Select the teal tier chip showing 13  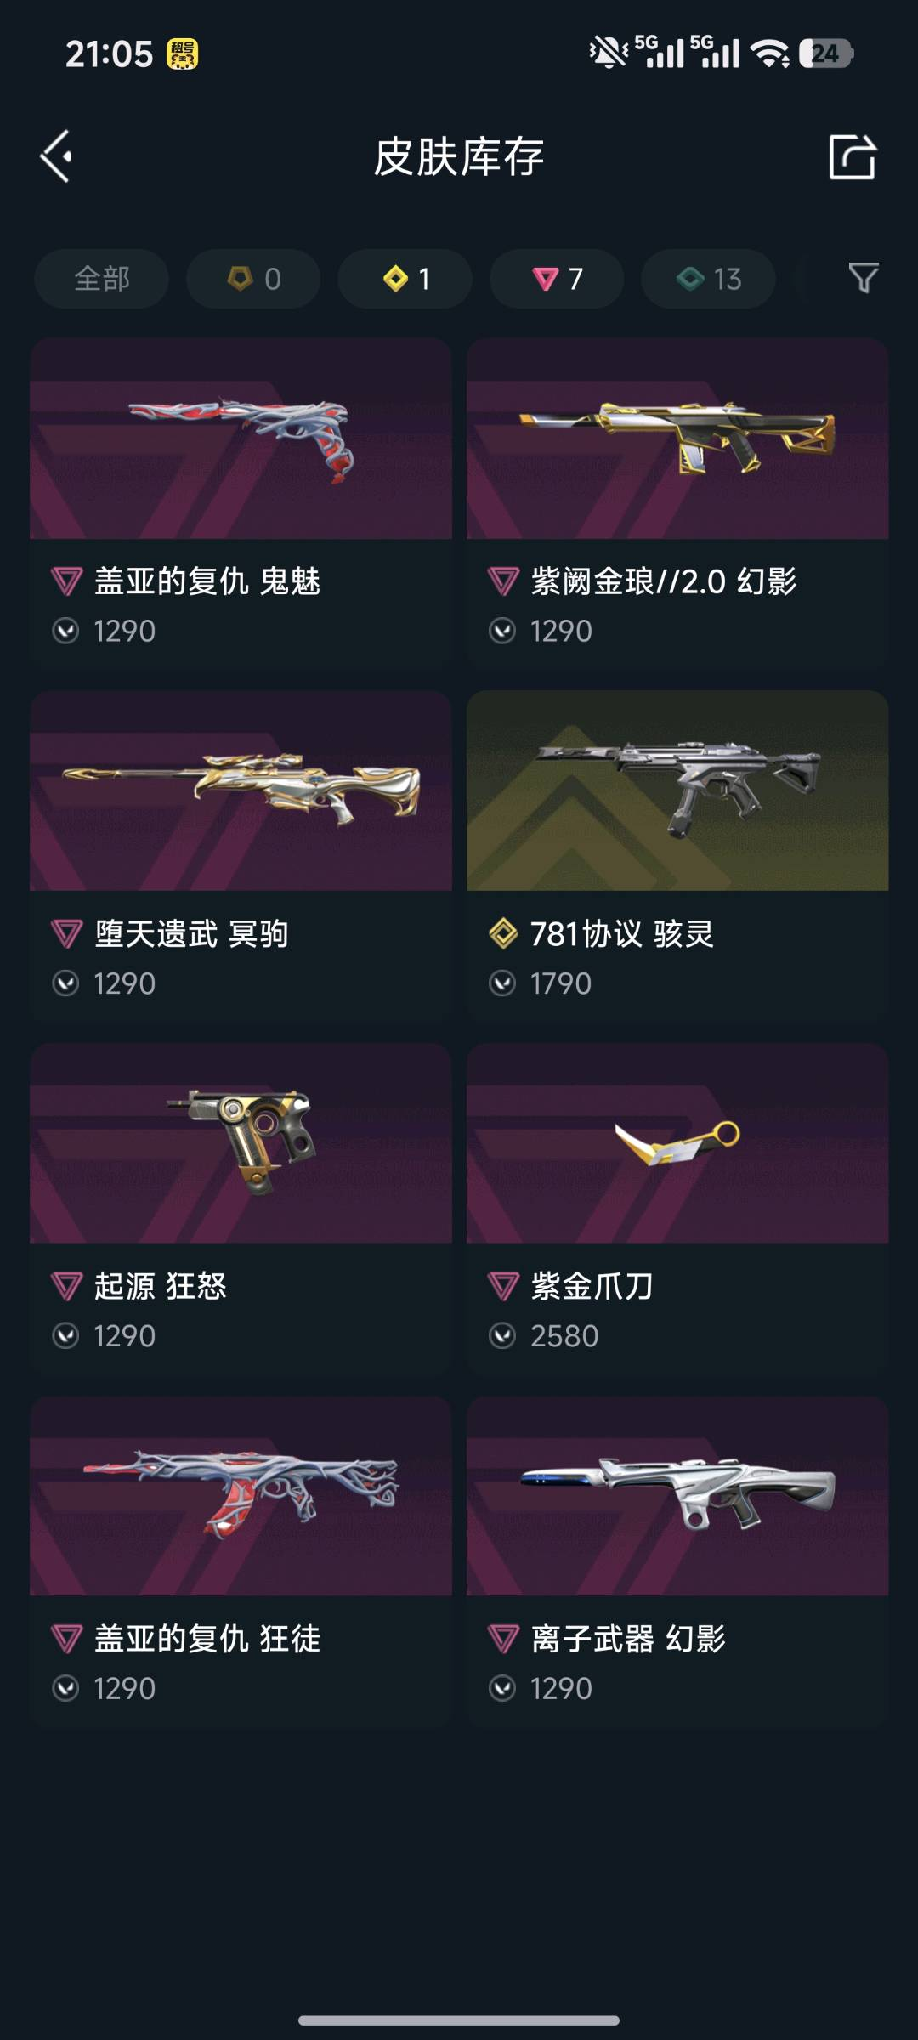coord(708,279)
